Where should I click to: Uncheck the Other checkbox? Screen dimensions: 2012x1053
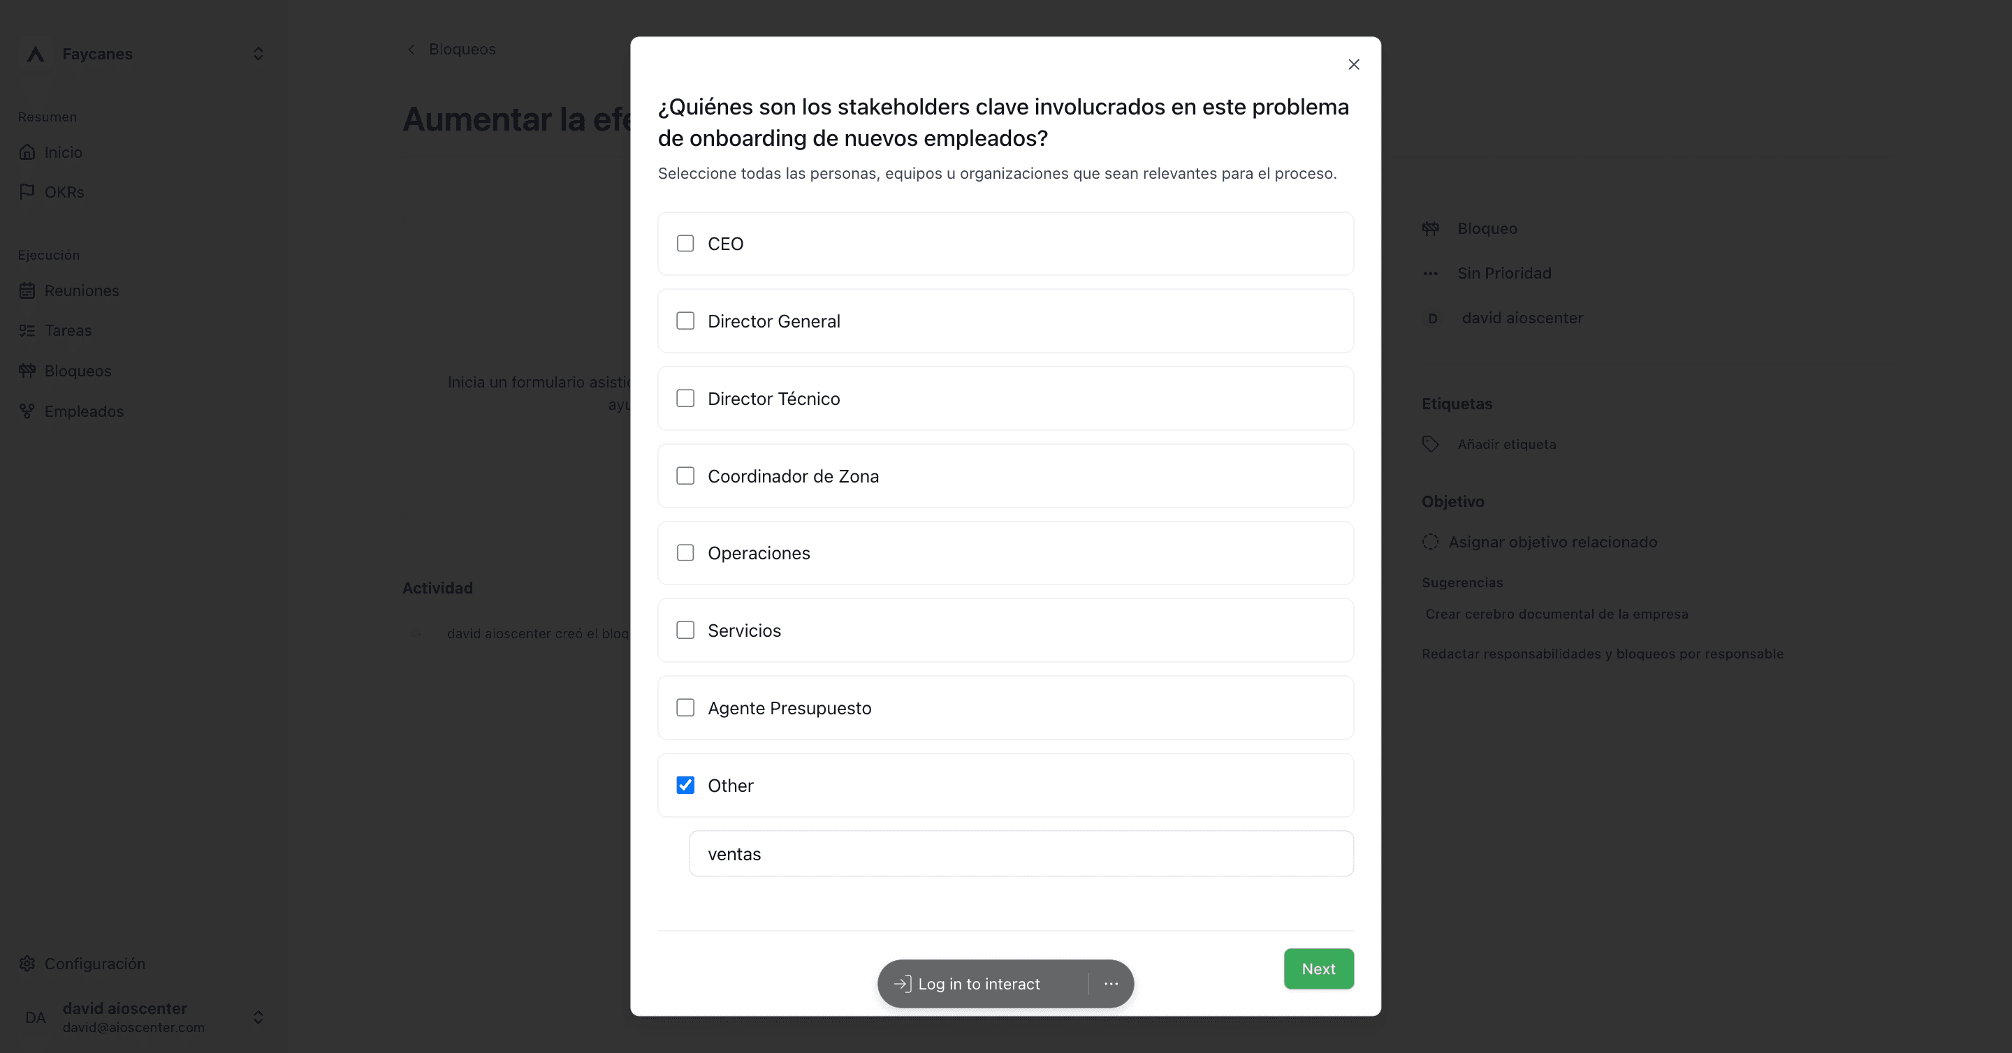[685, 784]
